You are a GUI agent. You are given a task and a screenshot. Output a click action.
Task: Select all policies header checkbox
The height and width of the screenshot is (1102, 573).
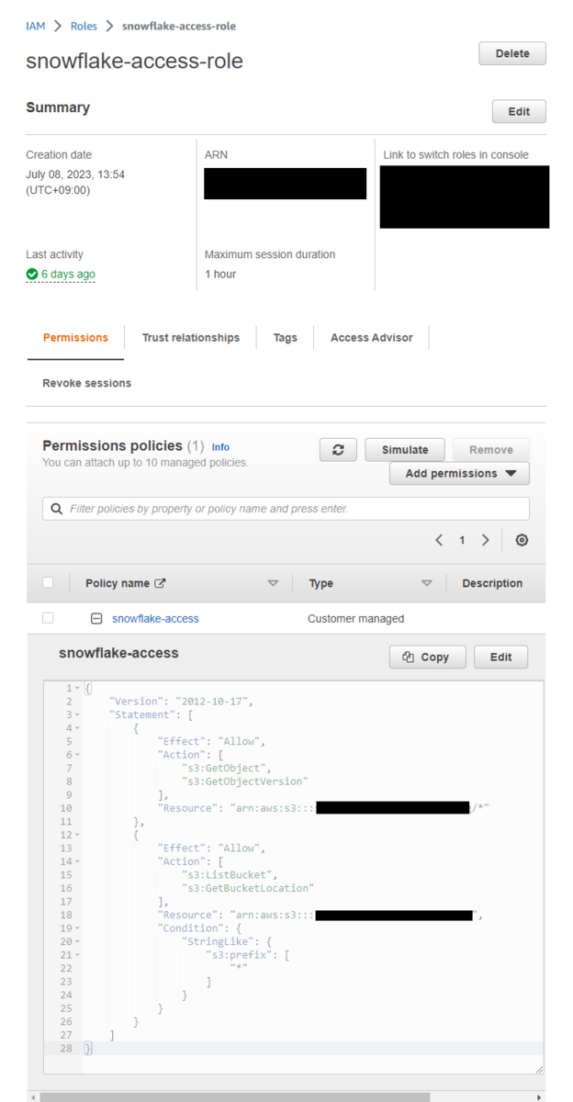(x=48, y=582)
